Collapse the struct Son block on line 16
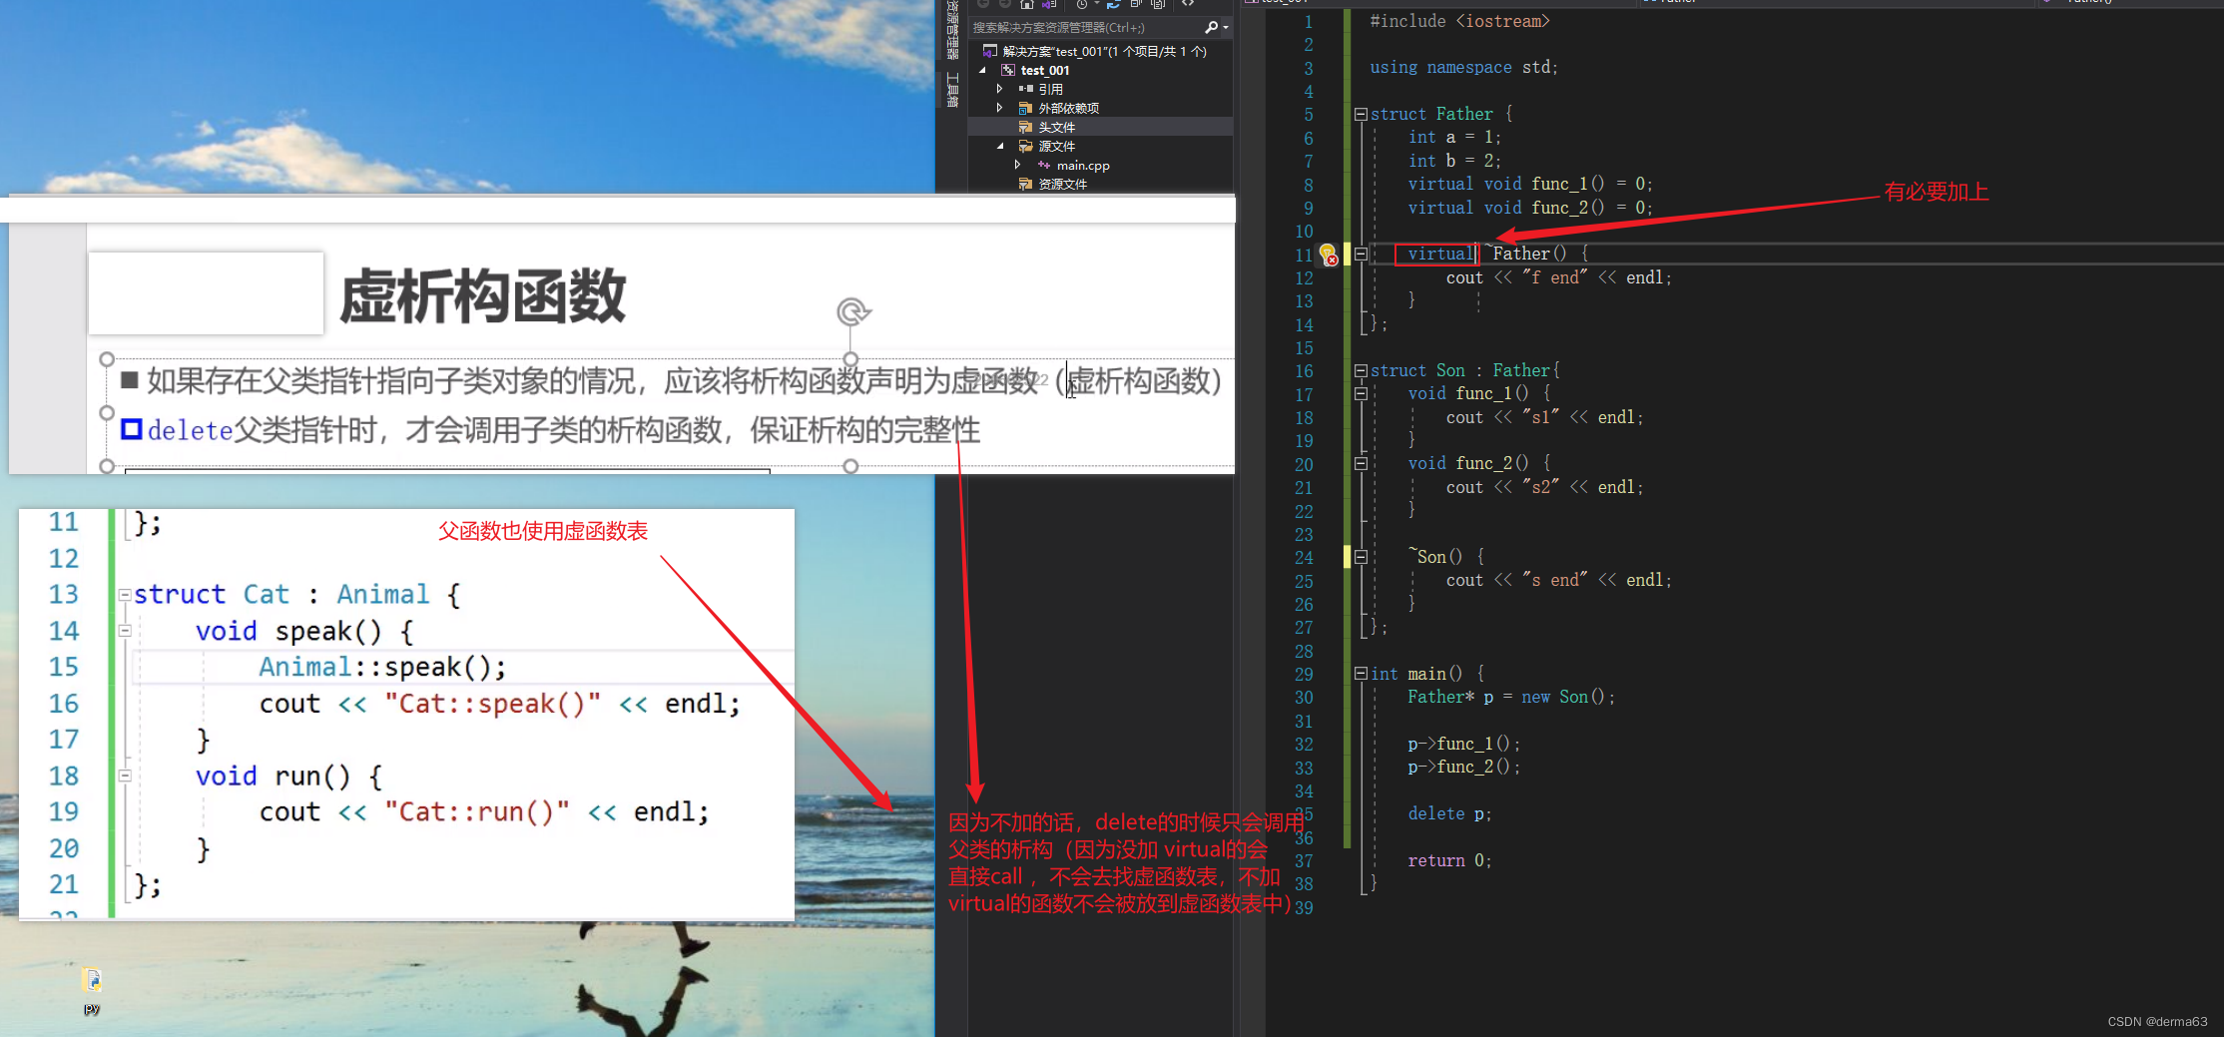Image resolution: width=2224 pixels, height=1037 pixels. click(1360, 370)
